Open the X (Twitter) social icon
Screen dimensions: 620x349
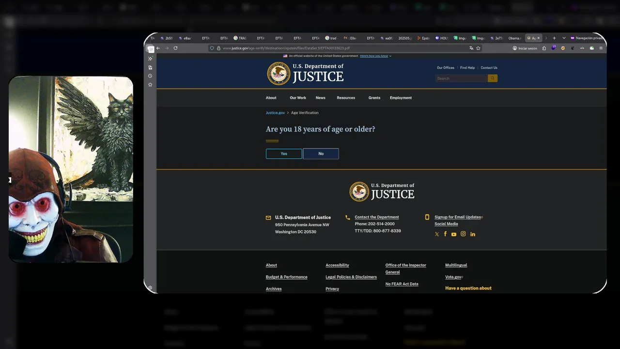tap(437, 234)
